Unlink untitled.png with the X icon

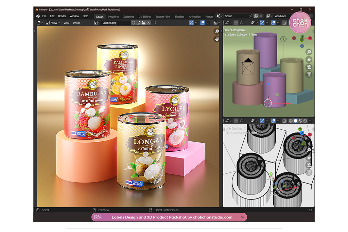149,23
